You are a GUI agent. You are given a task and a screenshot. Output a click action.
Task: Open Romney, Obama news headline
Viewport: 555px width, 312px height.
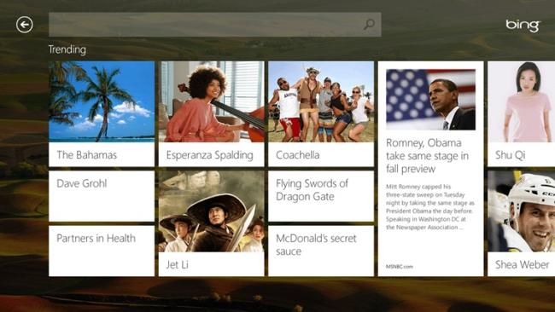coord(427,156)
